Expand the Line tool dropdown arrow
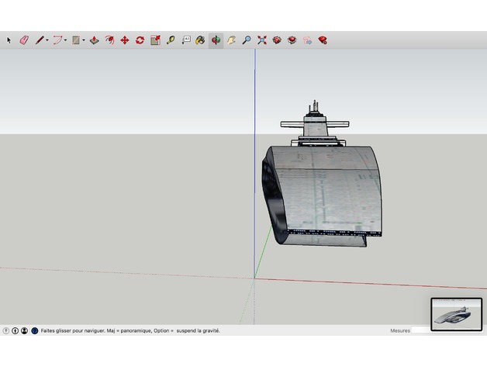Viewport: 487px width, 366px height. click(x=47, y=40)
